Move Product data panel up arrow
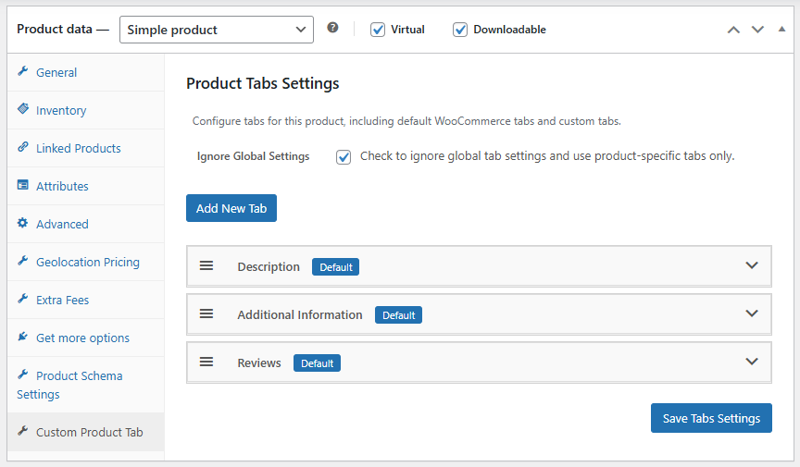This screenshot has width=800, height=467. coord(733,30)
